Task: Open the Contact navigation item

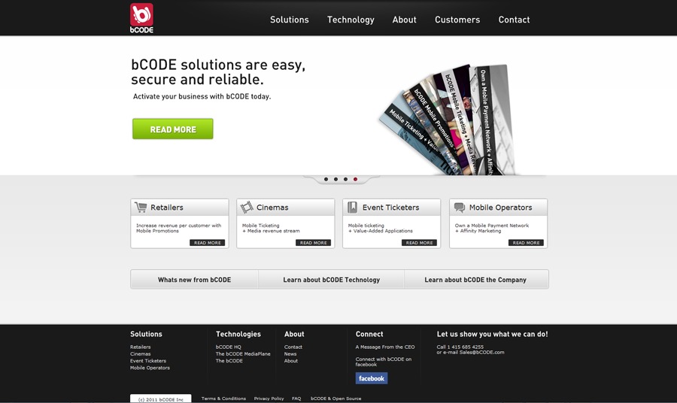Action: [x=514, y=20]
